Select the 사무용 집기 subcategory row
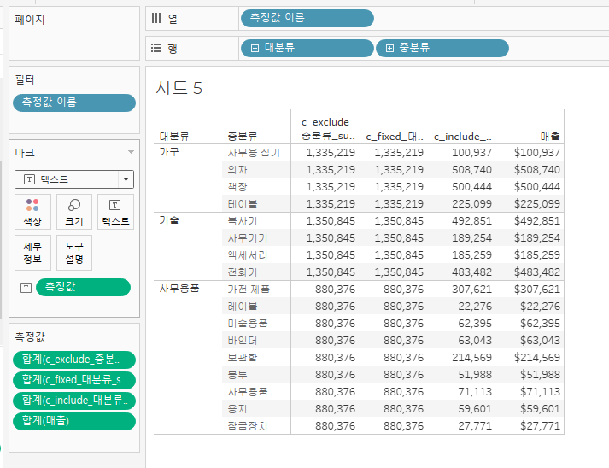Image resolution: width=609 pixels, height=468 pixels. click(x=254, y=153)
